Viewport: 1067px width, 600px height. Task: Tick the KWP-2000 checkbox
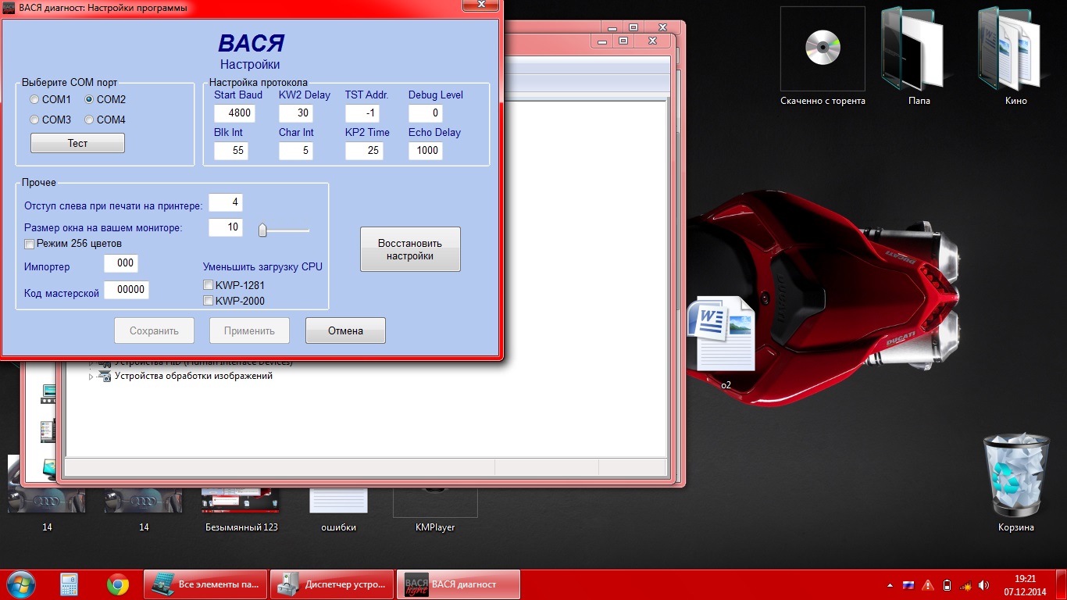209,301
